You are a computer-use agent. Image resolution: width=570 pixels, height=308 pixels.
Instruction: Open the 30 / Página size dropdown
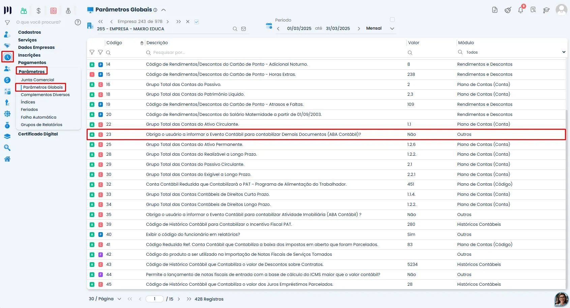click(105, 299)
